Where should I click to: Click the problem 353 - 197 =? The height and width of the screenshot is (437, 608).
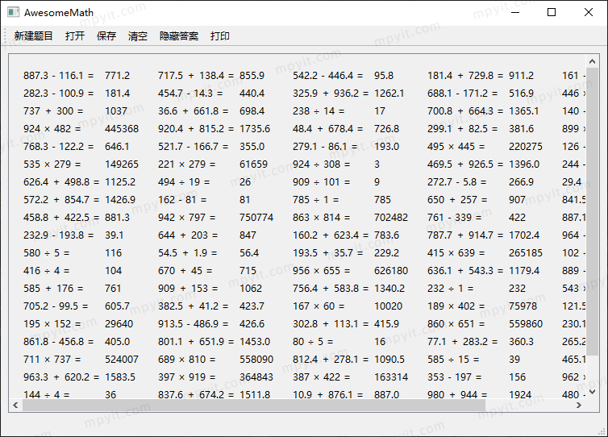[x=455, y=377]
